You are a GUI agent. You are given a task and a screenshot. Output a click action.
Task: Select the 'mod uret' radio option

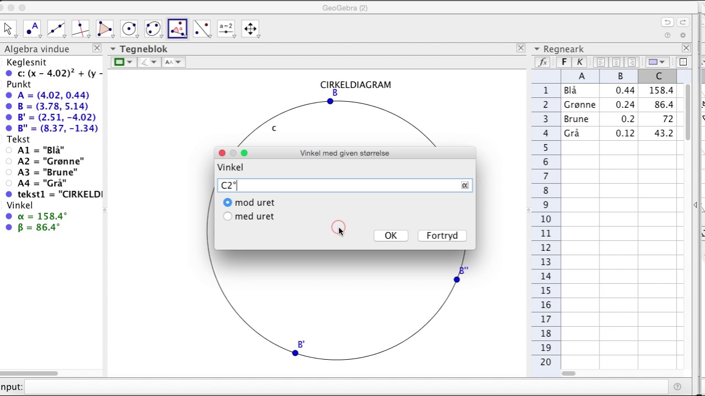pyautogui.click(x=227, y=202)
